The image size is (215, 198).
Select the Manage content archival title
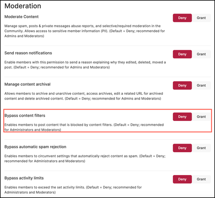tap(27, 84)
